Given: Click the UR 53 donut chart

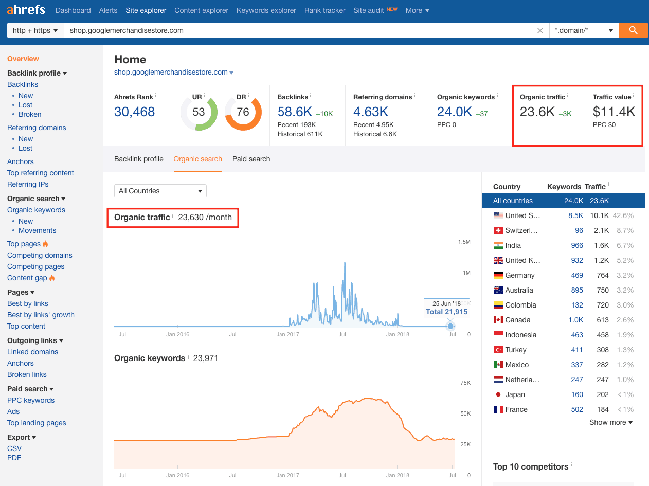Looking at the screenshot, I should (199, 112).
